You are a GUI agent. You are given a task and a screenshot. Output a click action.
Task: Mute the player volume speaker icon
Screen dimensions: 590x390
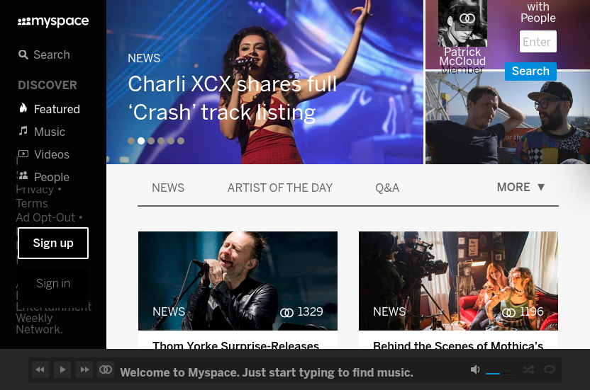(x=475, y=369)
